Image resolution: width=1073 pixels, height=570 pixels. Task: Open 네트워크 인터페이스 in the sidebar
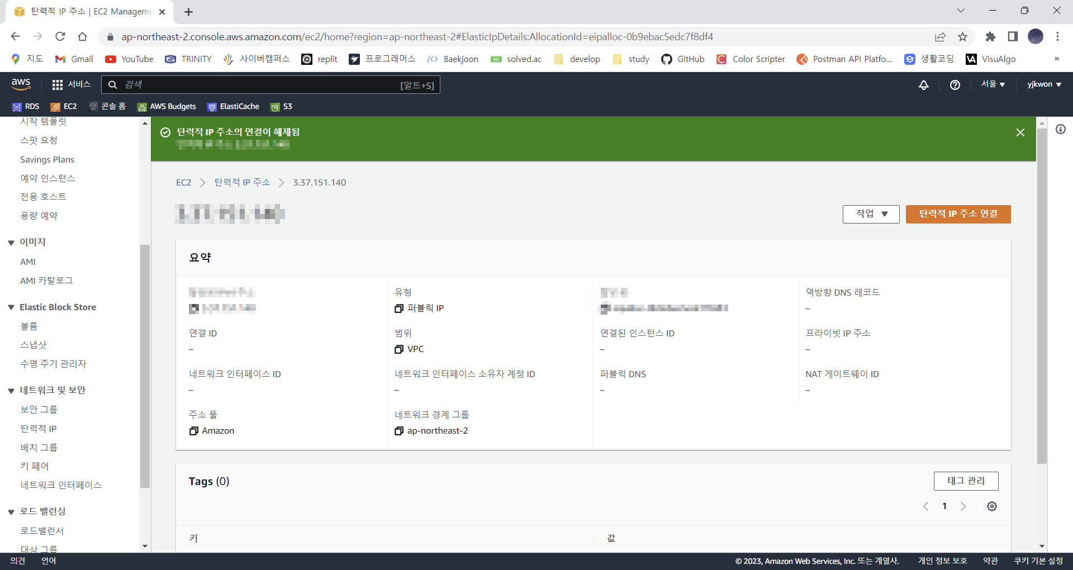[x=61, y=485]
